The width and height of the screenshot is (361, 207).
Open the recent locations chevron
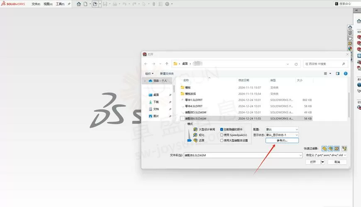pos(160,64)
